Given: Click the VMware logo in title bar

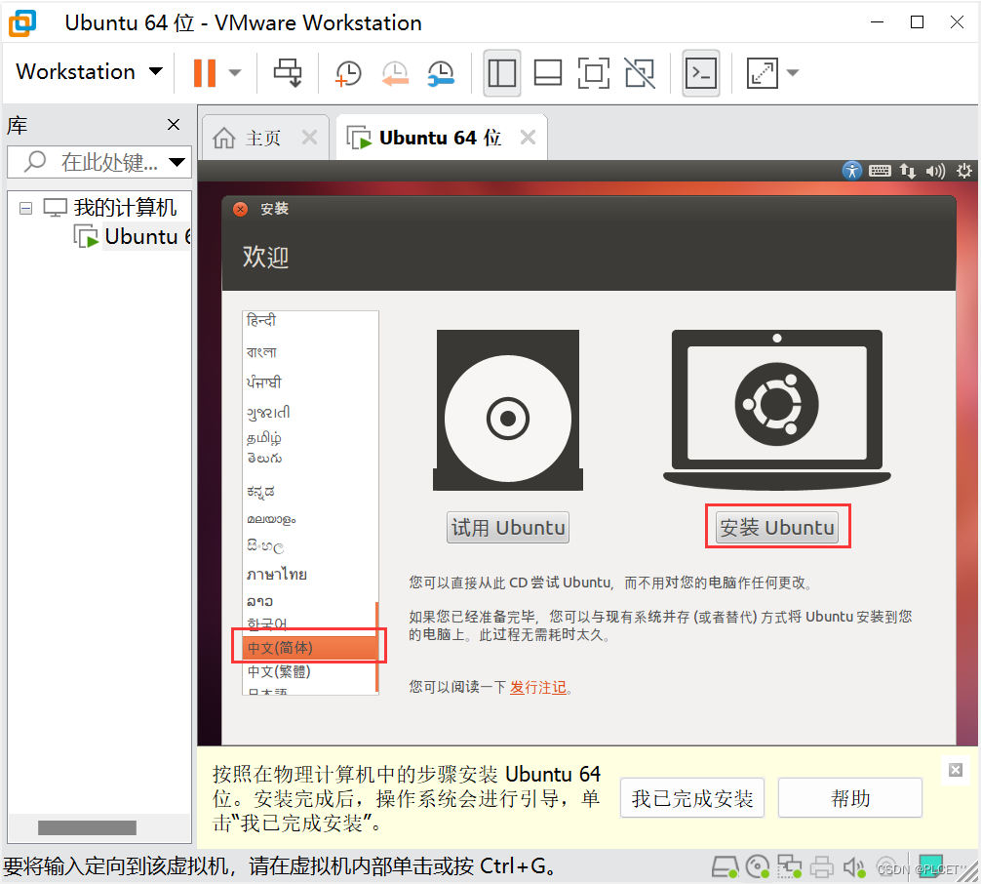Looking at the screenshot, I should pyautogui.click(x=22, y=23).
